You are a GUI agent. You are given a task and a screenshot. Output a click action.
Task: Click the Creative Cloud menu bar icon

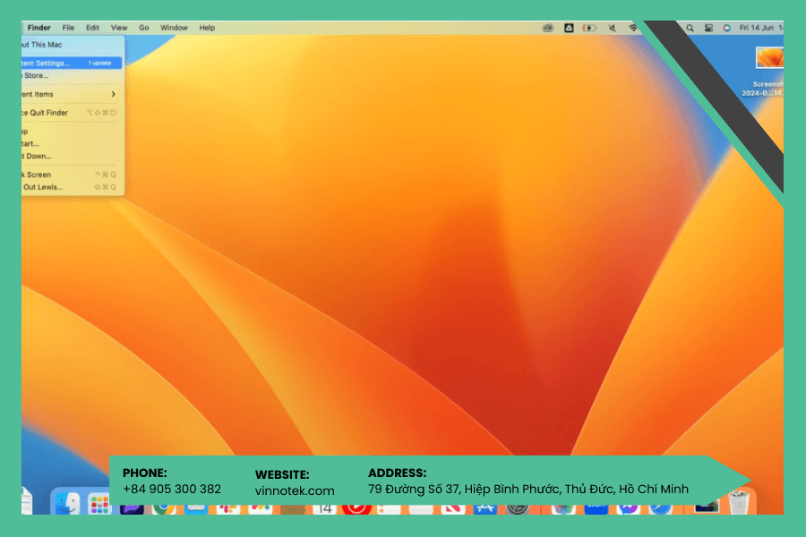point(548,28)
